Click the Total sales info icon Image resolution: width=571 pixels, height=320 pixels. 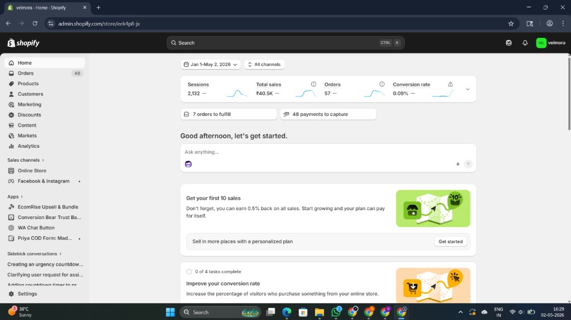pos(313,84)
